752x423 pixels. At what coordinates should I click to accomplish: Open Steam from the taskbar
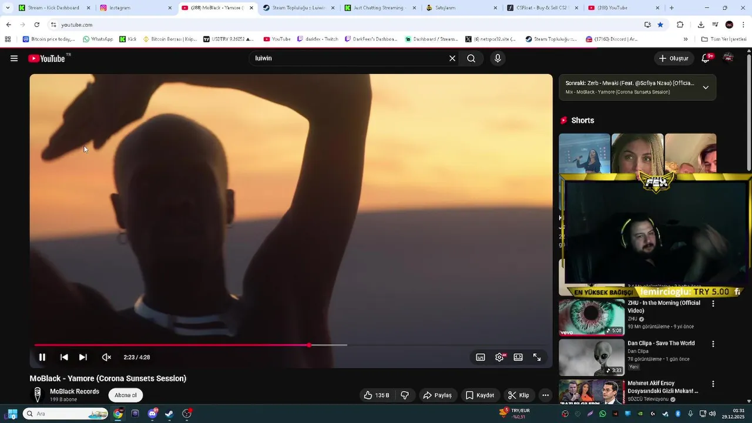(x=169, y=414)
